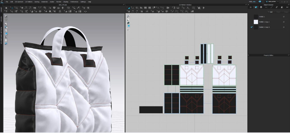Select the white FABRIC 1 Copy 1 swatch
The image size is (290, 133).
tap(256, 22)
